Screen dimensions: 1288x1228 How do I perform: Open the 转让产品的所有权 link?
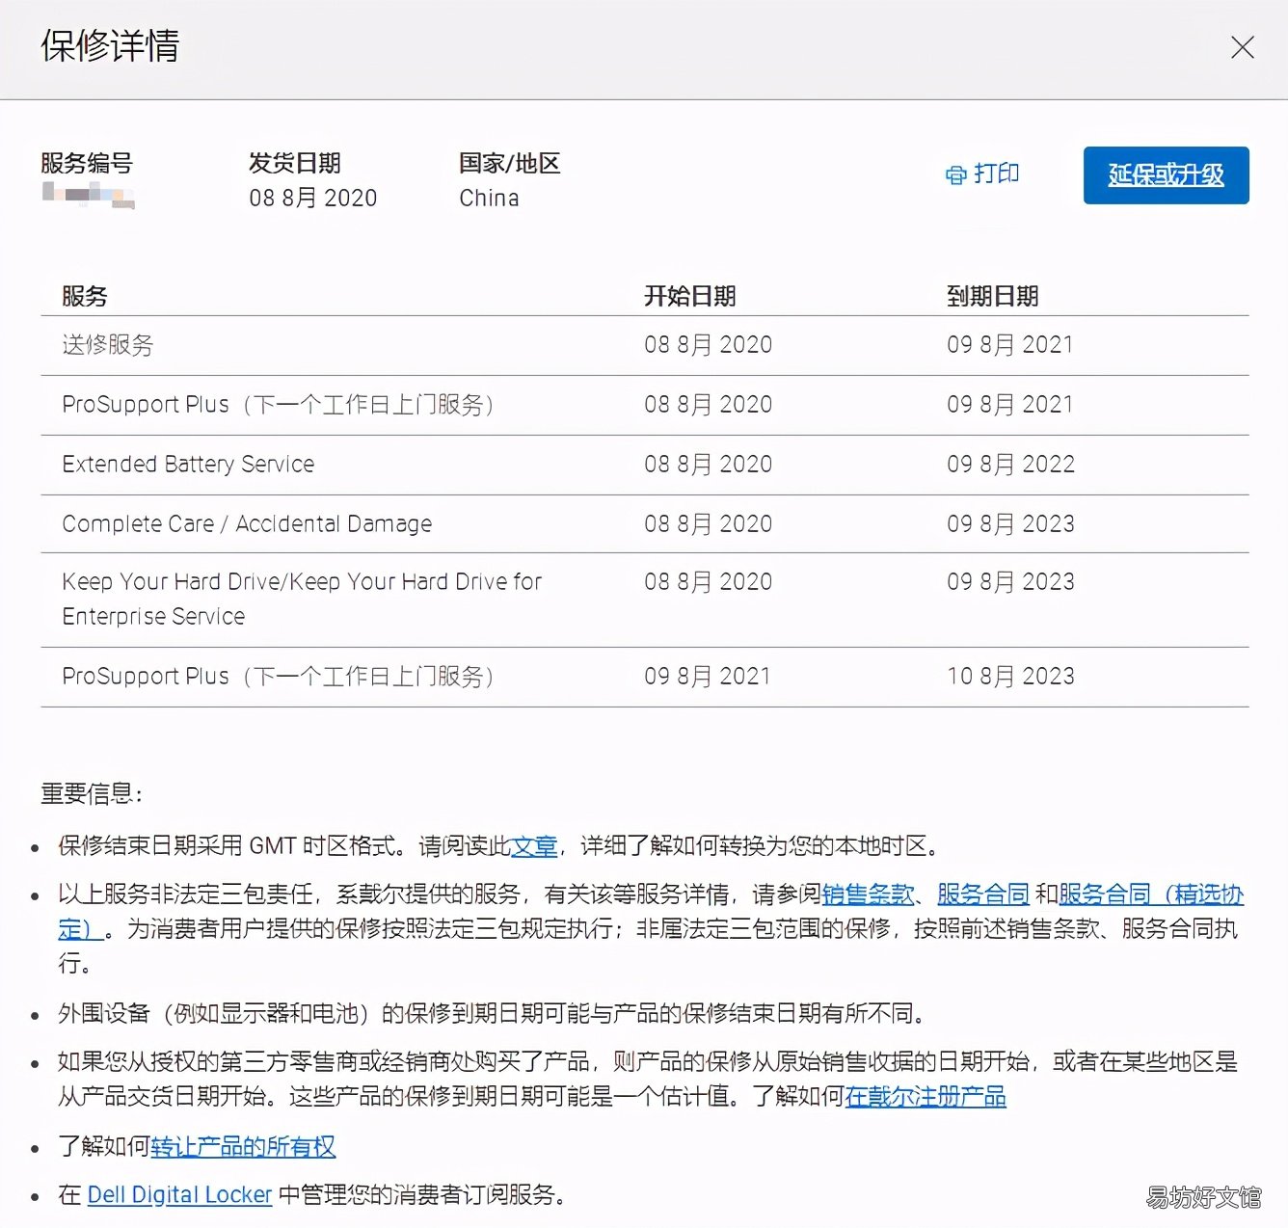[x=243, y=1147]
